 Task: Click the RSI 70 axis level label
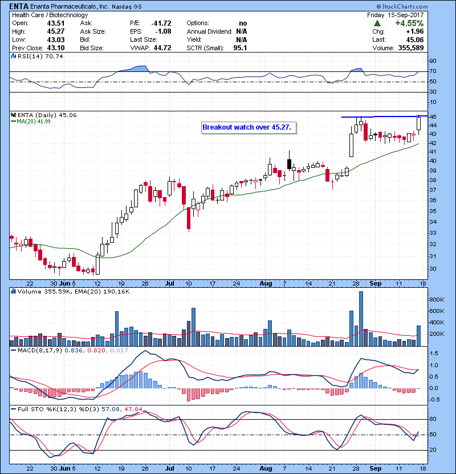click(x=433, y=71)
